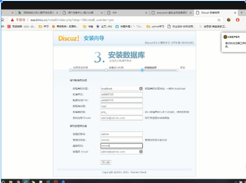Open the red record app on taskbar

[x=56, y=181]
